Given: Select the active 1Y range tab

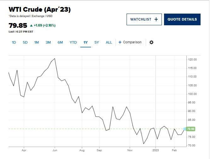Looking at the screenshot, I should pyautogui.click(x=86, y=42).
